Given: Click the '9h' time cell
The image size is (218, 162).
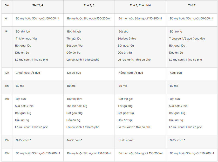Looking at the screenshot, I should pyautogui.click(x=7, y=32).
